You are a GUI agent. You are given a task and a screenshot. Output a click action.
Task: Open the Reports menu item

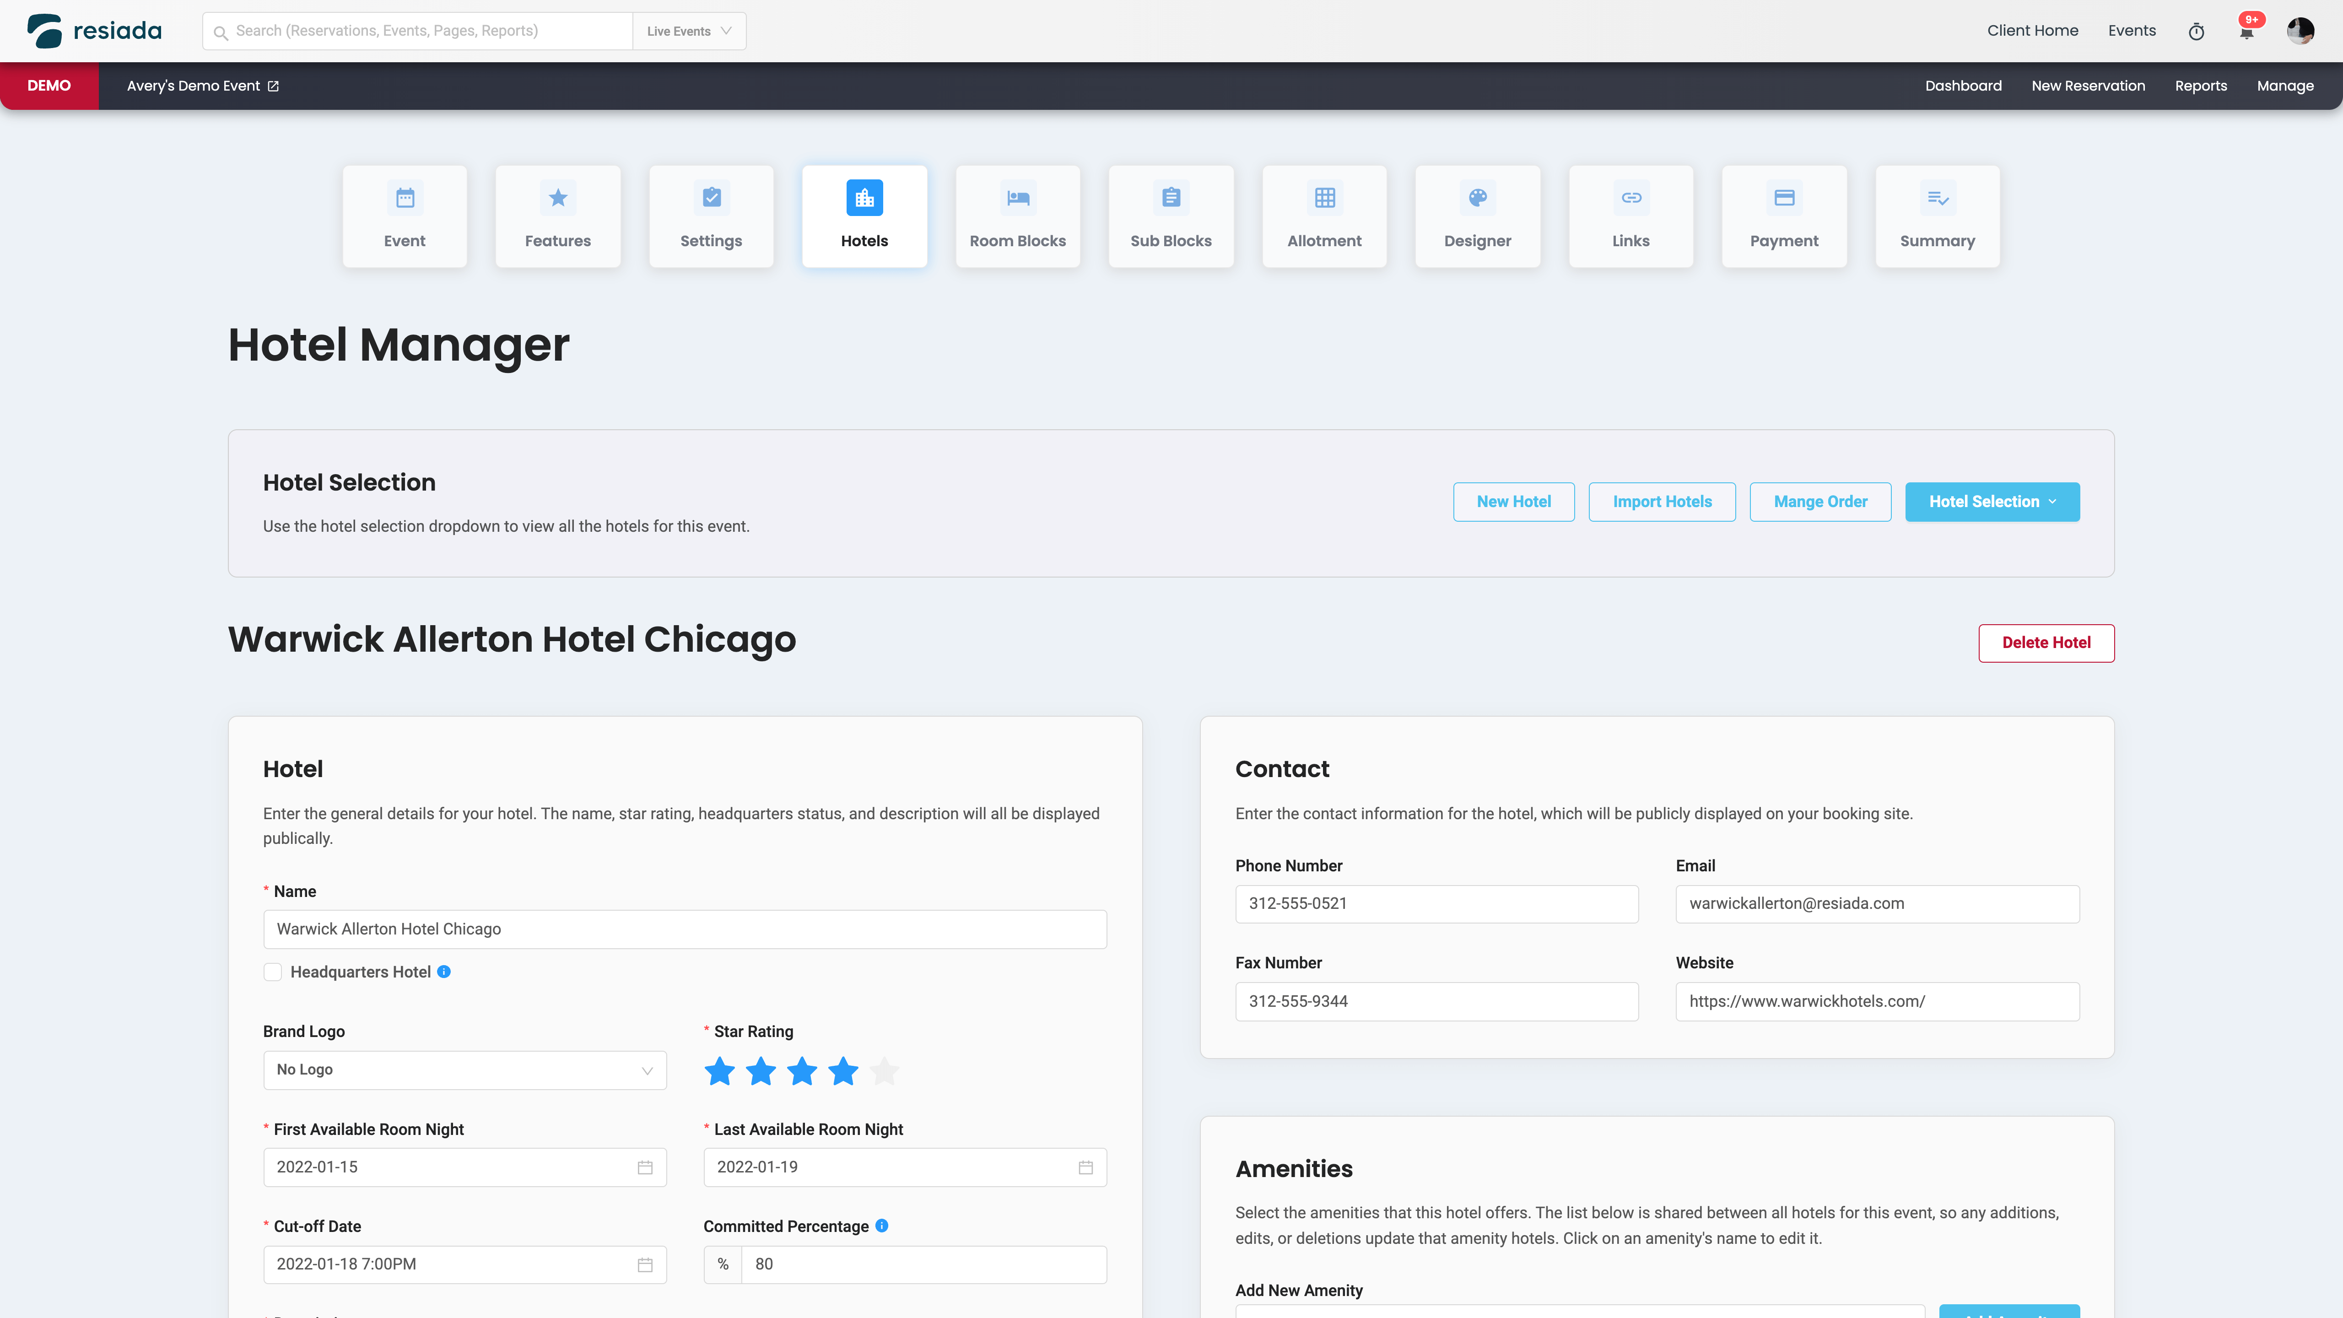point(2200,86)
